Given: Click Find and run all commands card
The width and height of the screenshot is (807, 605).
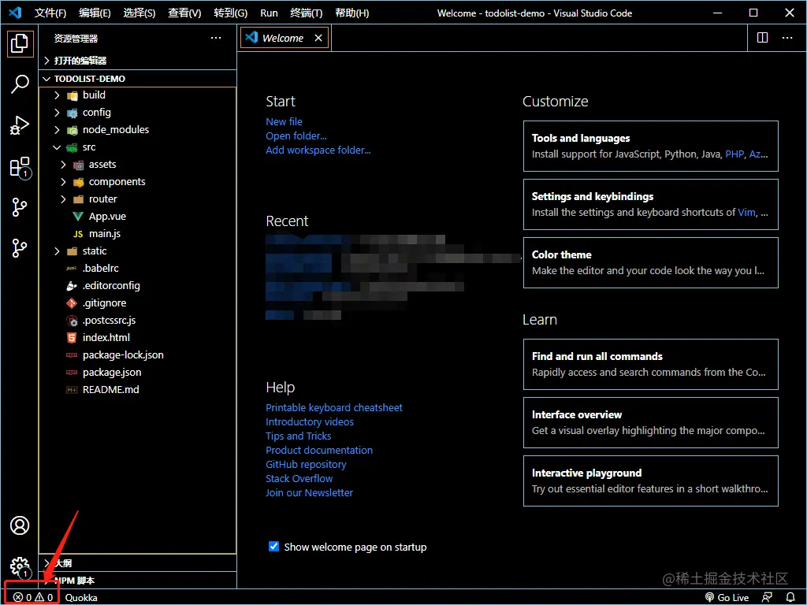Looking at the screenshot, I should (650, 364).
